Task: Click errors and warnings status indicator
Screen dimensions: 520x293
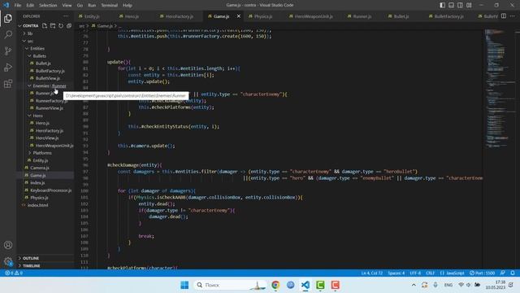Action: point(14,273)
